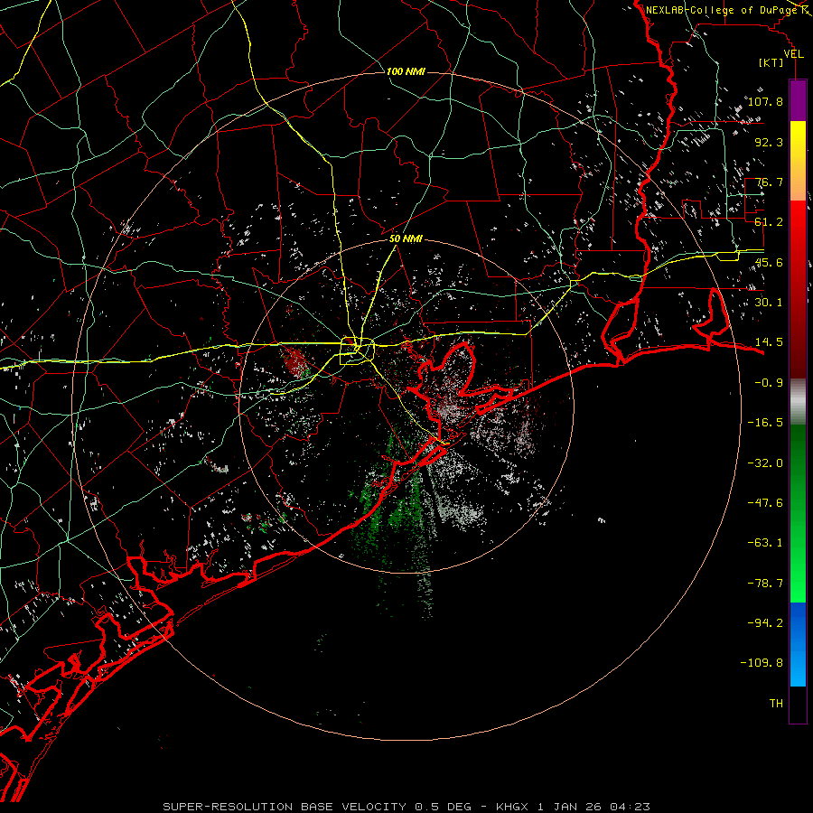
Task: Select the 107.8 velocity scale value
Action: coord(765,101)
